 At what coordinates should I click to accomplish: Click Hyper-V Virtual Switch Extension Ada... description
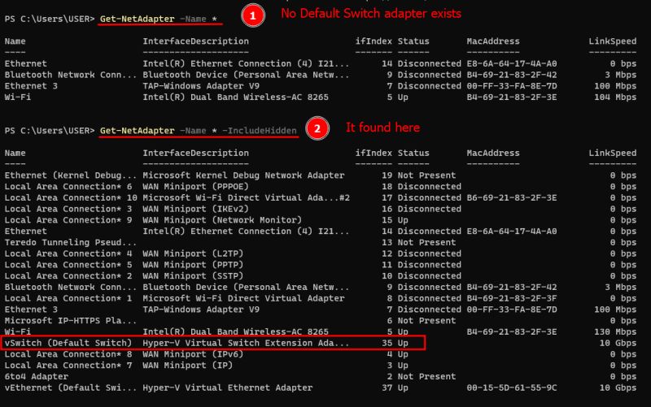pos(247,343)
